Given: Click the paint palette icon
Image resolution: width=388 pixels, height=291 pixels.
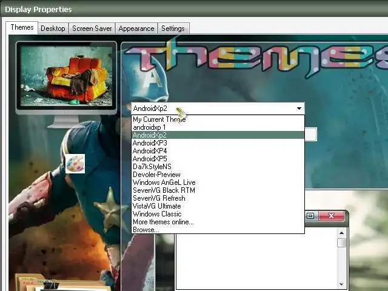Looking at the screenshot, I should pyautogui.click(x=75, y=164).
